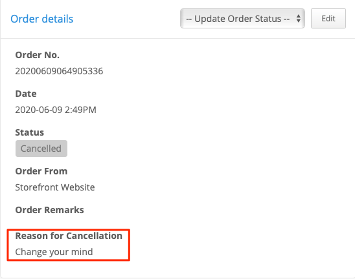Click the Order From label

coord(41,171)
